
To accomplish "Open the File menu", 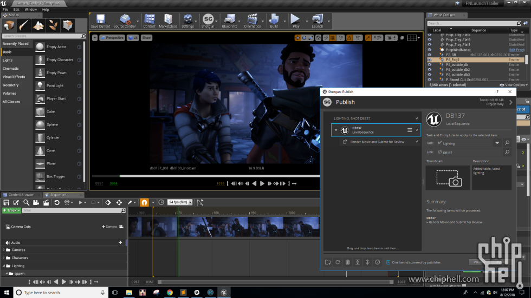I will coord(5,9).
